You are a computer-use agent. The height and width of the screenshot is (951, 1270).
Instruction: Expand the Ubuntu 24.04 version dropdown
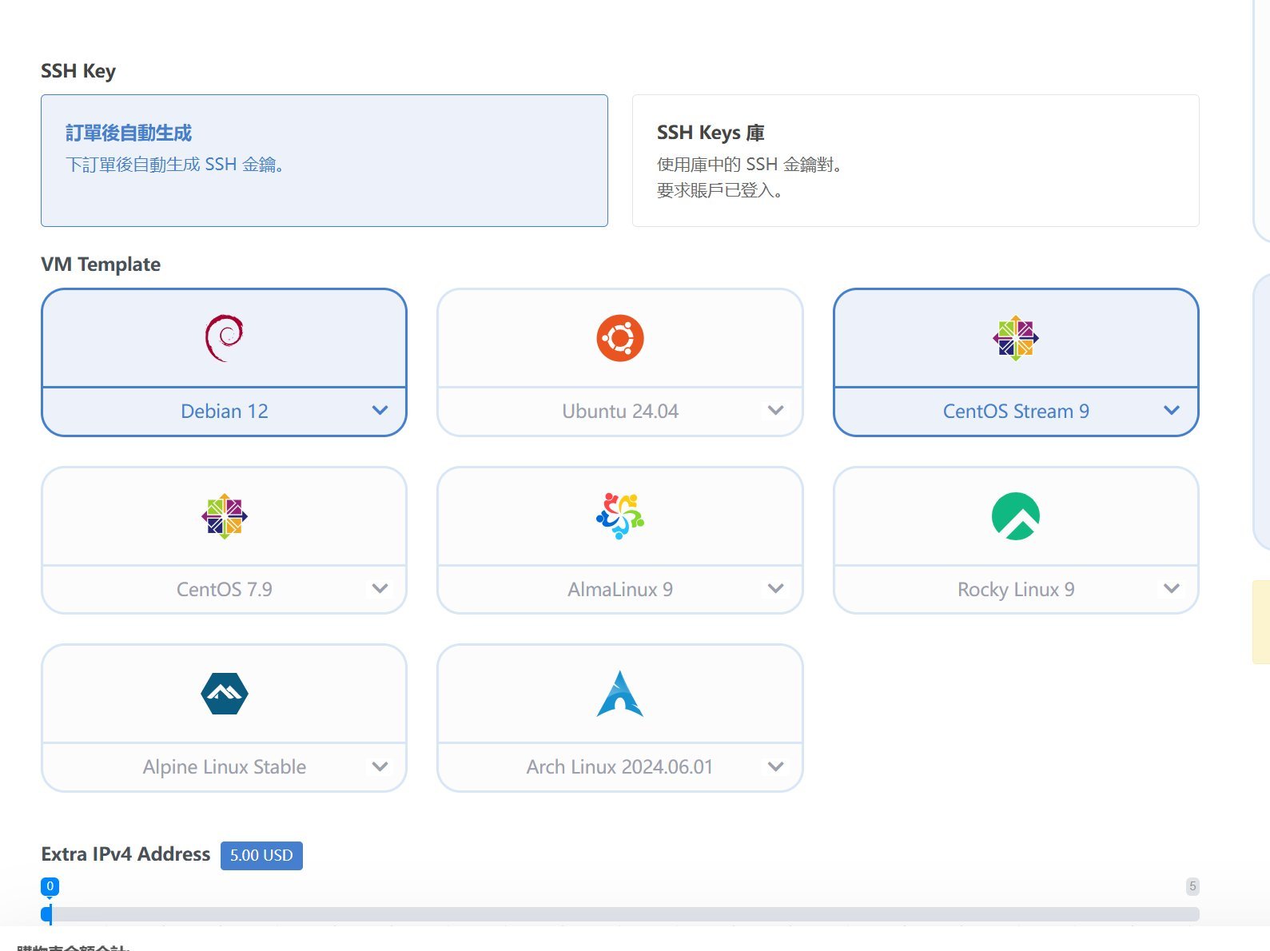(775, 411)
